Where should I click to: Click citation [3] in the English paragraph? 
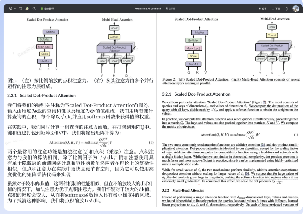pos(247,173)
